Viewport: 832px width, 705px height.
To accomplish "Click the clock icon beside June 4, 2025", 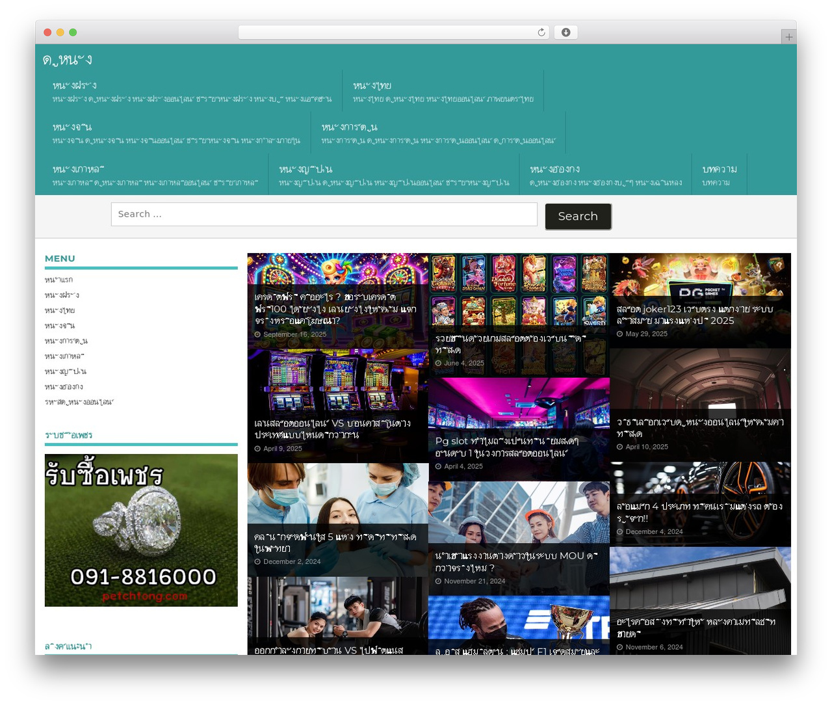I will [x=438, y=363].
